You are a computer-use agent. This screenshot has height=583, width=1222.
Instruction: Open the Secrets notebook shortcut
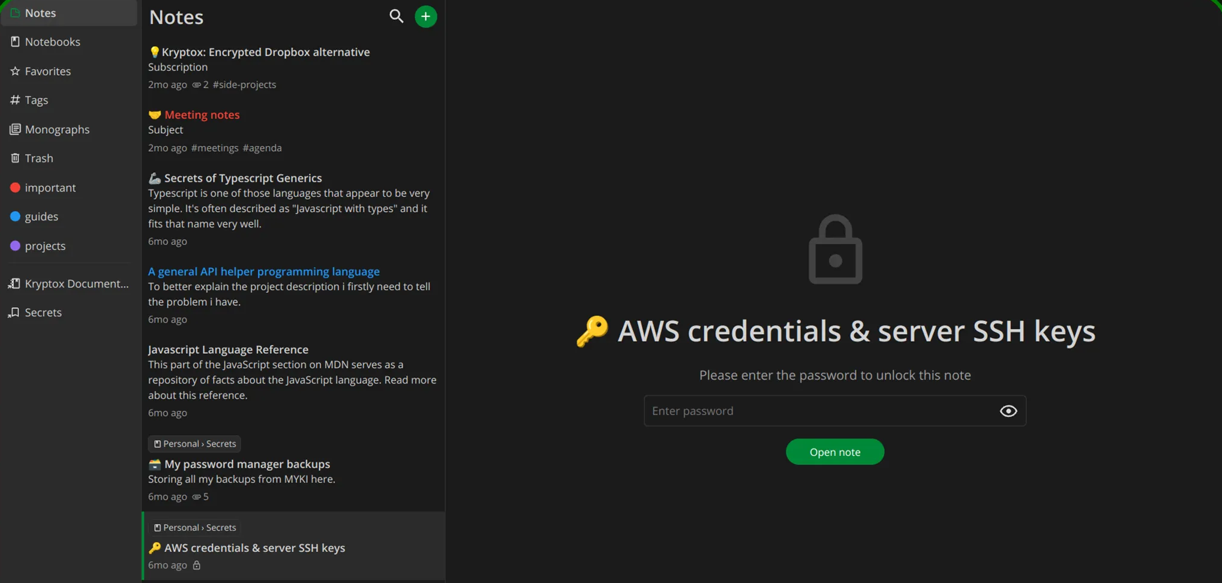coord(43,312)
